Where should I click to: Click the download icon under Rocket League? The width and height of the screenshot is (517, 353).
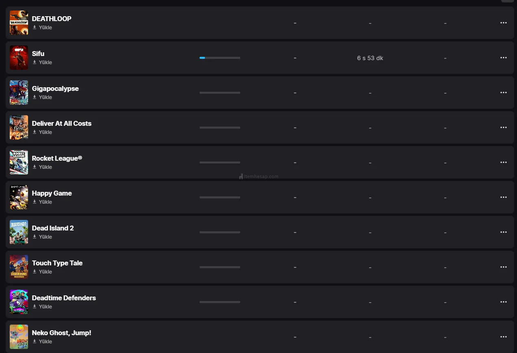[x=35, y=167]
